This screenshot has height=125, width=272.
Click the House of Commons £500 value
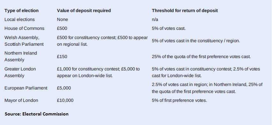click(x=62, y=29)
